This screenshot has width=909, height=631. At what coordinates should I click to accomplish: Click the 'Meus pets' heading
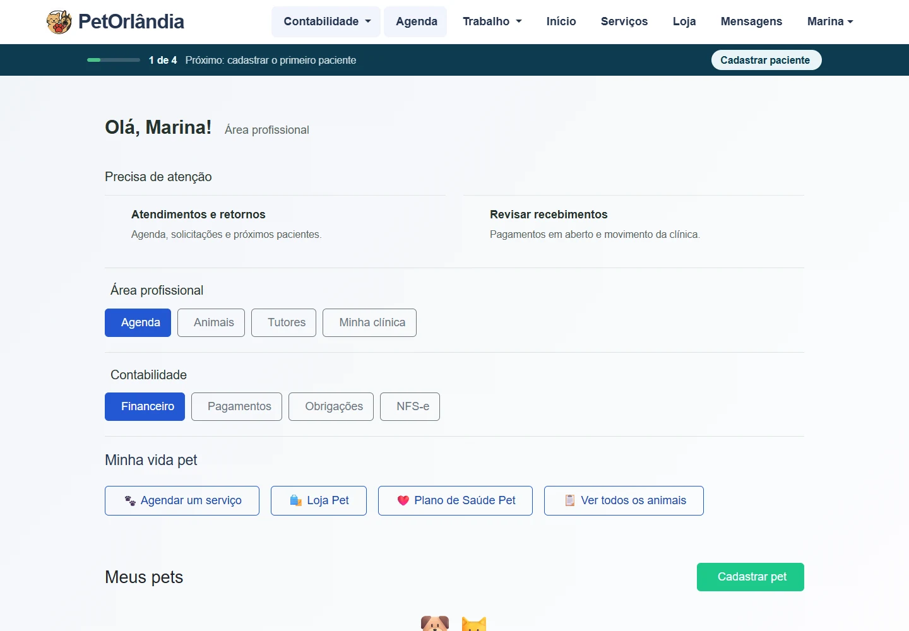[x=144, y=577]
